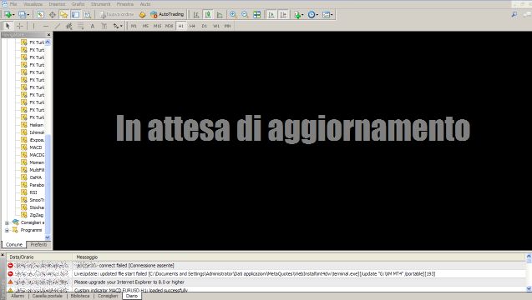The height and width of the screenshot is (300, 532).
Task: Expand the Consiglieri tree node
Action: click(x=8, y=222)
